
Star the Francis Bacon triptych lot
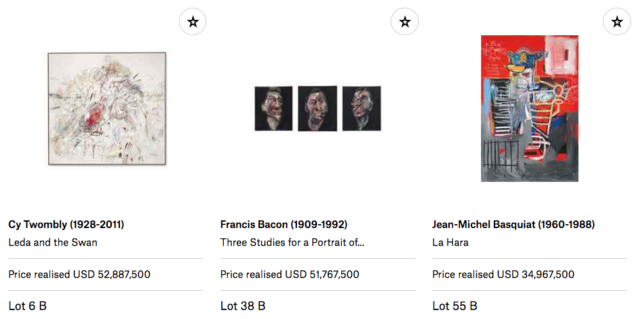(x=405, y=22)
